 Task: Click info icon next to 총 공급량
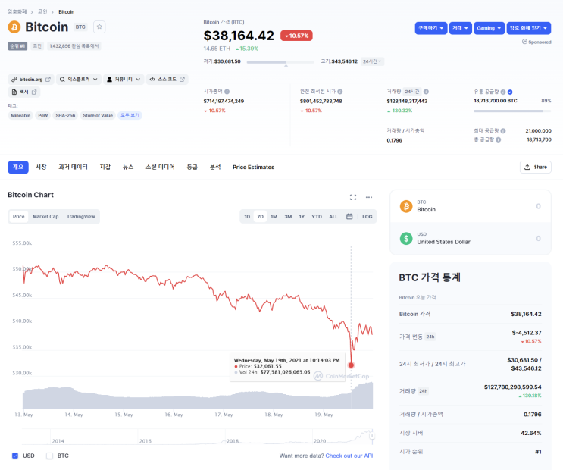point(499,139)
